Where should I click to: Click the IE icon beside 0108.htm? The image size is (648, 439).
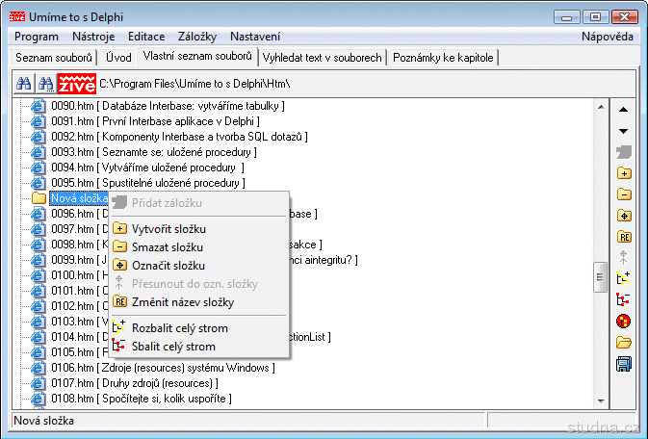38,399
